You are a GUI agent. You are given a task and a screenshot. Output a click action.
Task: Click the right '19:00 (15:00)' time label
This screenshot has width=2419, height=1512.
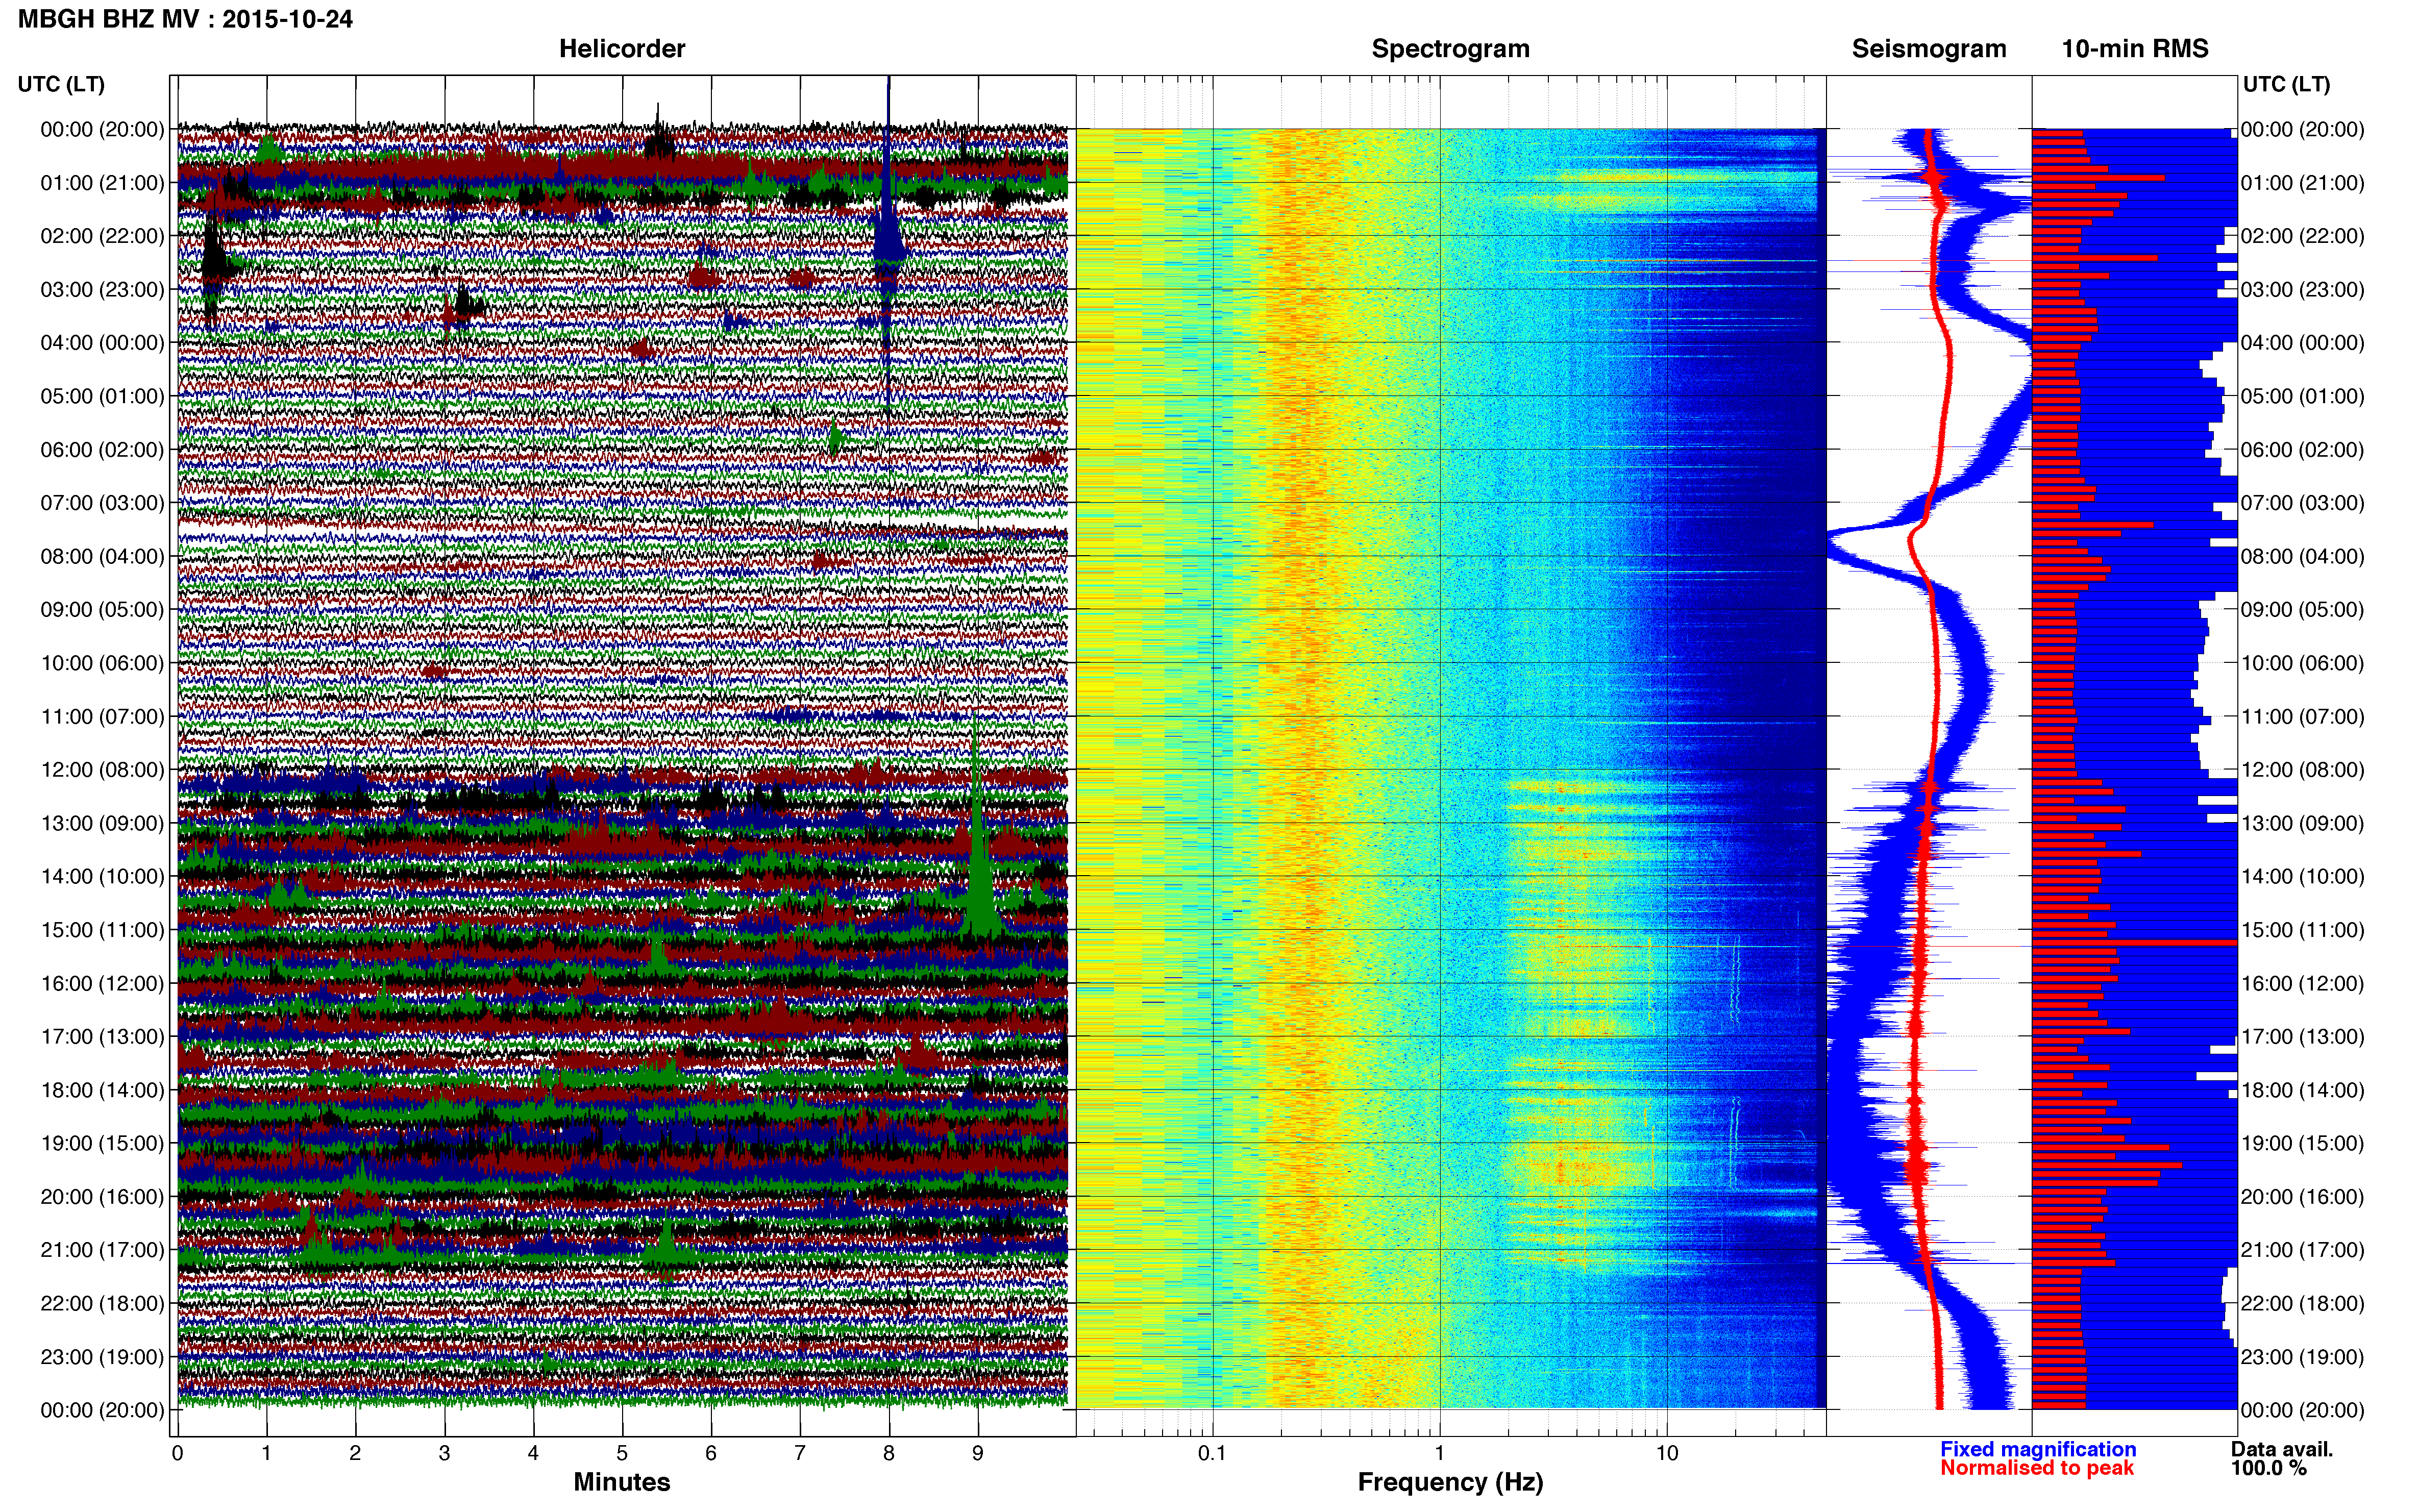point(2302,1143)
